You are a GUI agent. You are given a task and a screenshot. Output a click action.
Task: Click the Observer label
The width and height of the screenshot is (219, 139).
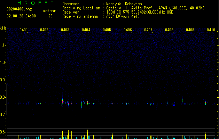(x=71, y=4)
